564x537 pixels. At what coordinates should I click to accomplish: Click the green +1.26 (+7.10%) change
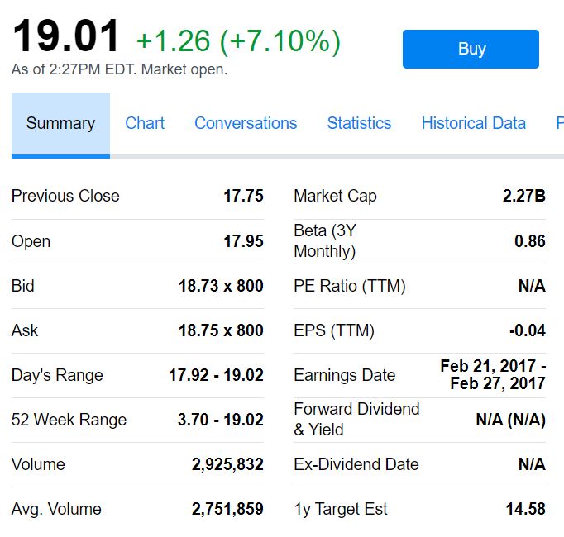(238, 40)
